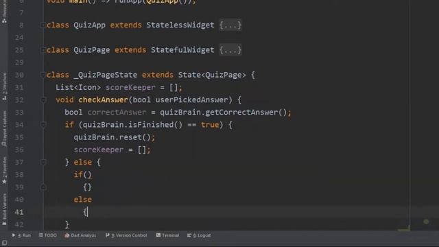This screenshot has height=247, width=439.
Task: Open the TODO tool window
Action: (x=47, y=235)
